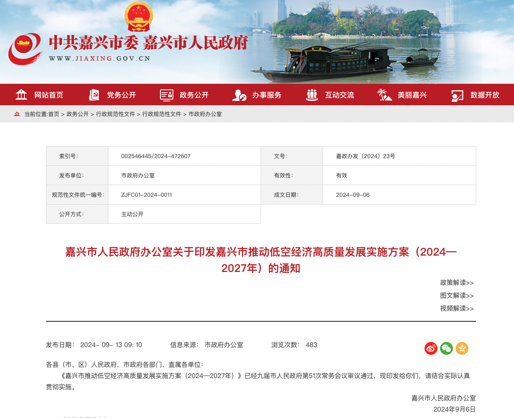Open the 视频解读>> link
Image resolution: width=514 pixels, height=418 pixels.
456,308
